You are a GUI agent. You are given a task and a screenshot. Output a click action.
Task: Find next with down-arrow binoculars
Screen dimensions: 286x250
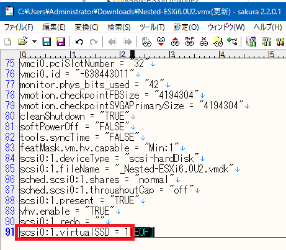(x=161, y=42)
